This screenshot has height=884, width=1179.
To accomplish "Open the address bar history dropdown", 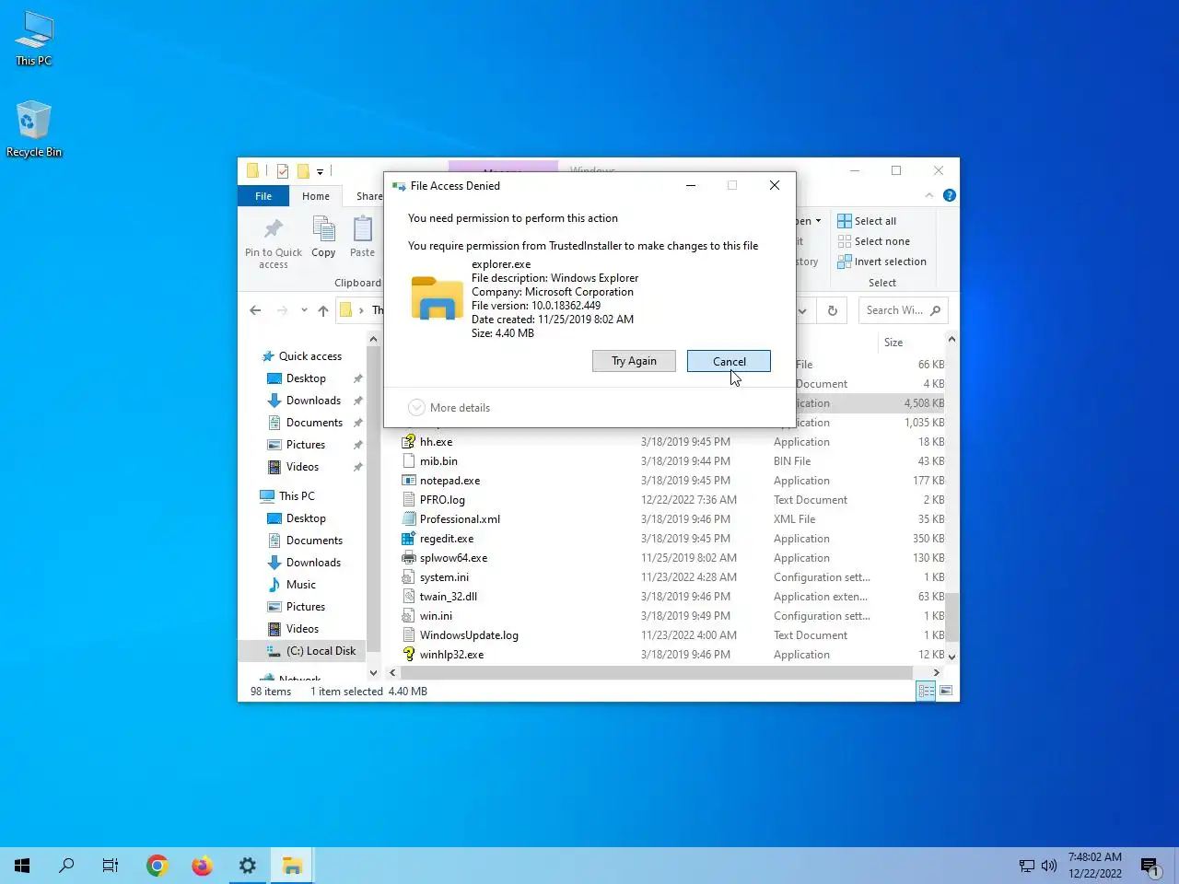I will point(802,310).
